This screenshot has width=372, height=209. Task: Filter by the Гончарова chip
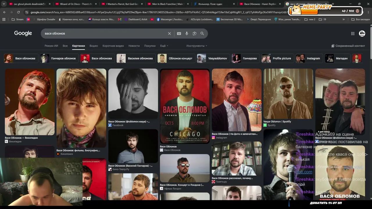(x=245, y=58)
